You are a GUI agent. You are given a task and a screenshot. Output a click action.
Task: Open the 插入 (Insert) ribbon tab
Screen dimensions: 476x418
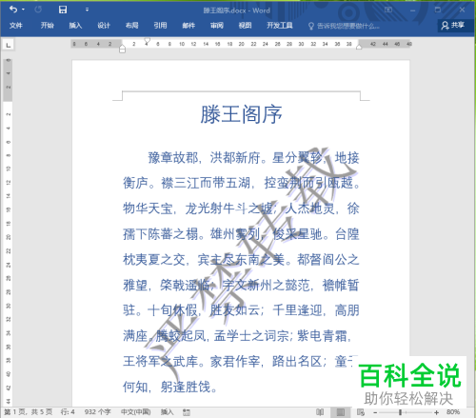tap(75, 26)
